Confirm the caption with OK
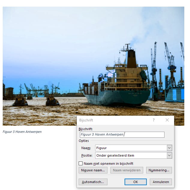The width and height of the screenshot is (190, 190). tap(136, 182)
